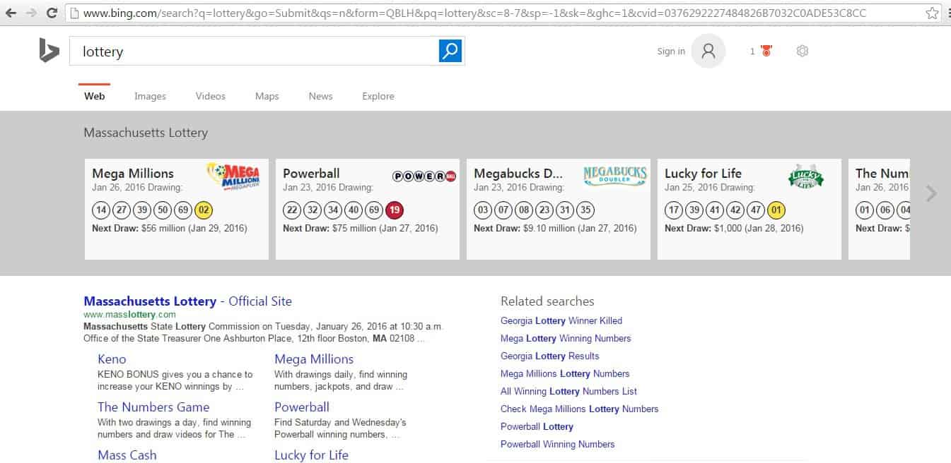Click Powerball Lottery related search
The image size is (951, 463).
(537, 426)
